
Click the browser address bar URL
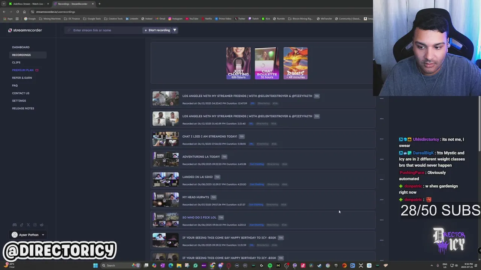point(55,12)
